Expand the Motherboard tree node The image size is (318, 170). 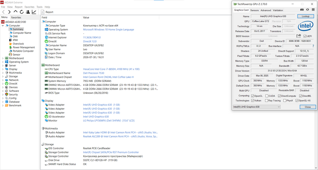tap(3, 58)
